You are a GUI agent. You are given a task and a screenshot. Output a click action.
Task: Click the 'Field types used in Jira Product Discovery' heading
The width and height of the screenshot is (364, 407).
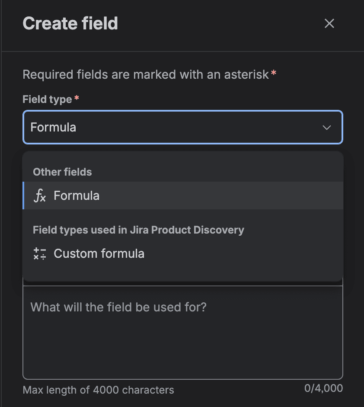click(138, 230)
